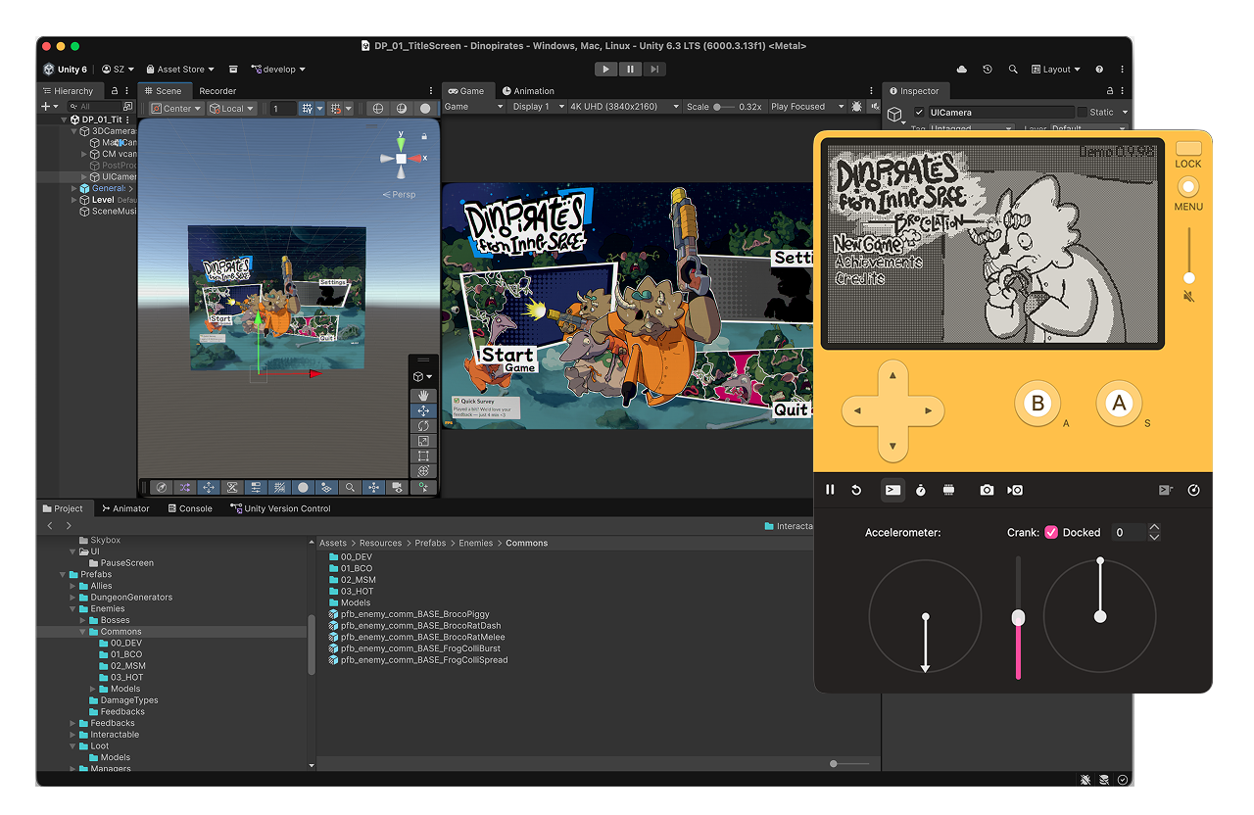The image size is (1254, 815).
Task: Click the orientation gizmo center cube
Action: (x=401, y=159)
